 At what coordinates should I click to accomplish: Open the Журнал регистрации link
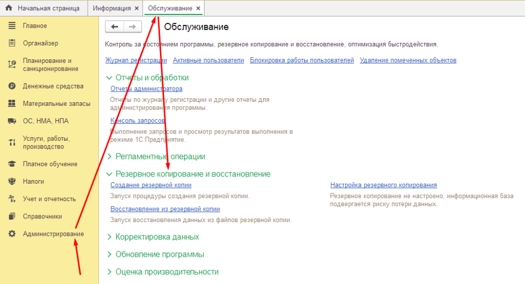tap(136, 60)
